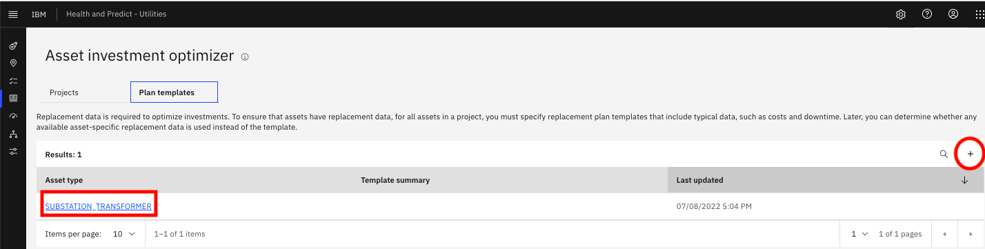Open the SUBSTATION_TRANSFORMER link
Screen dimensions: 985x249
pyautogui.click(x=98, y=206)
